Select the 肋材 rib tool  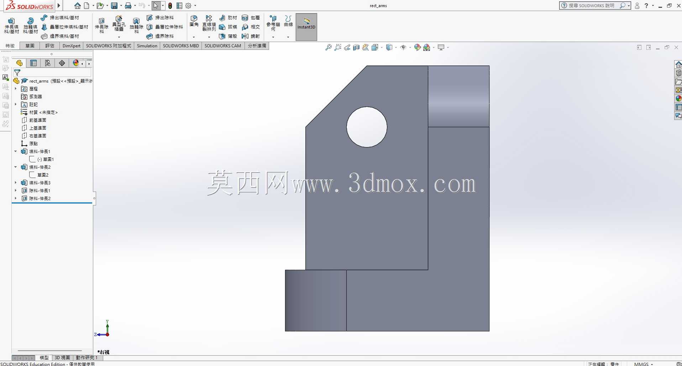click(x=228, y=18)
